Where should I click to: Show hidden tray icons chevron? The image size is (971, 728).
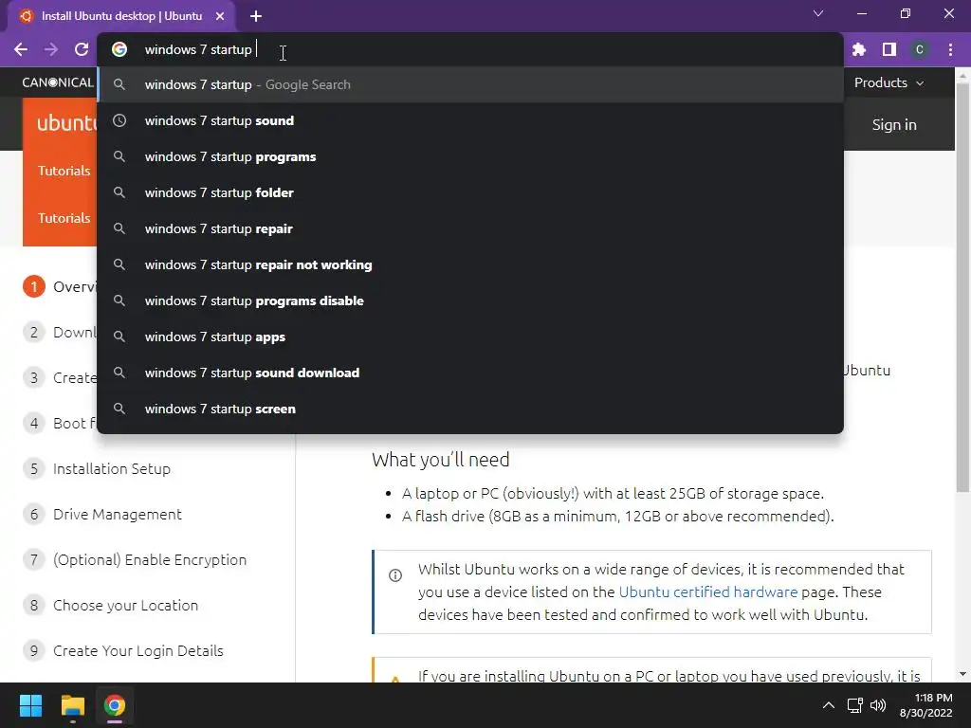tap(828, 705)
